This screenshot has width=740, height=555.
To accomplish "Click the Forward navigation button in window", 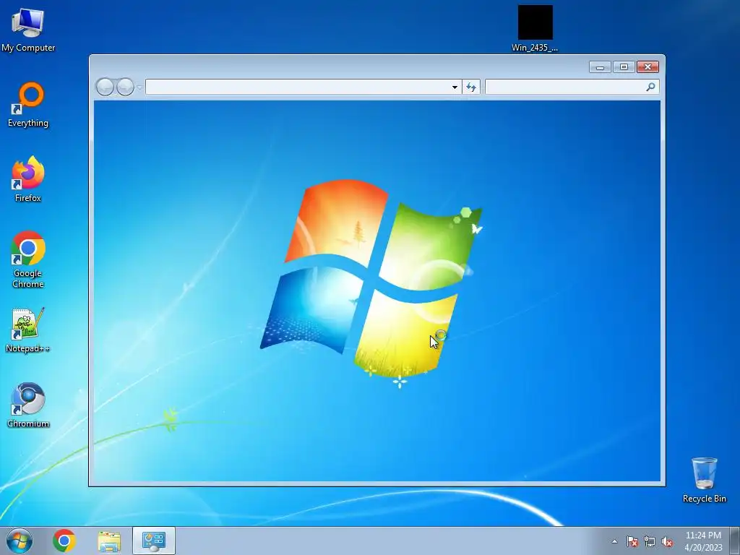I will tap(125, 87).
